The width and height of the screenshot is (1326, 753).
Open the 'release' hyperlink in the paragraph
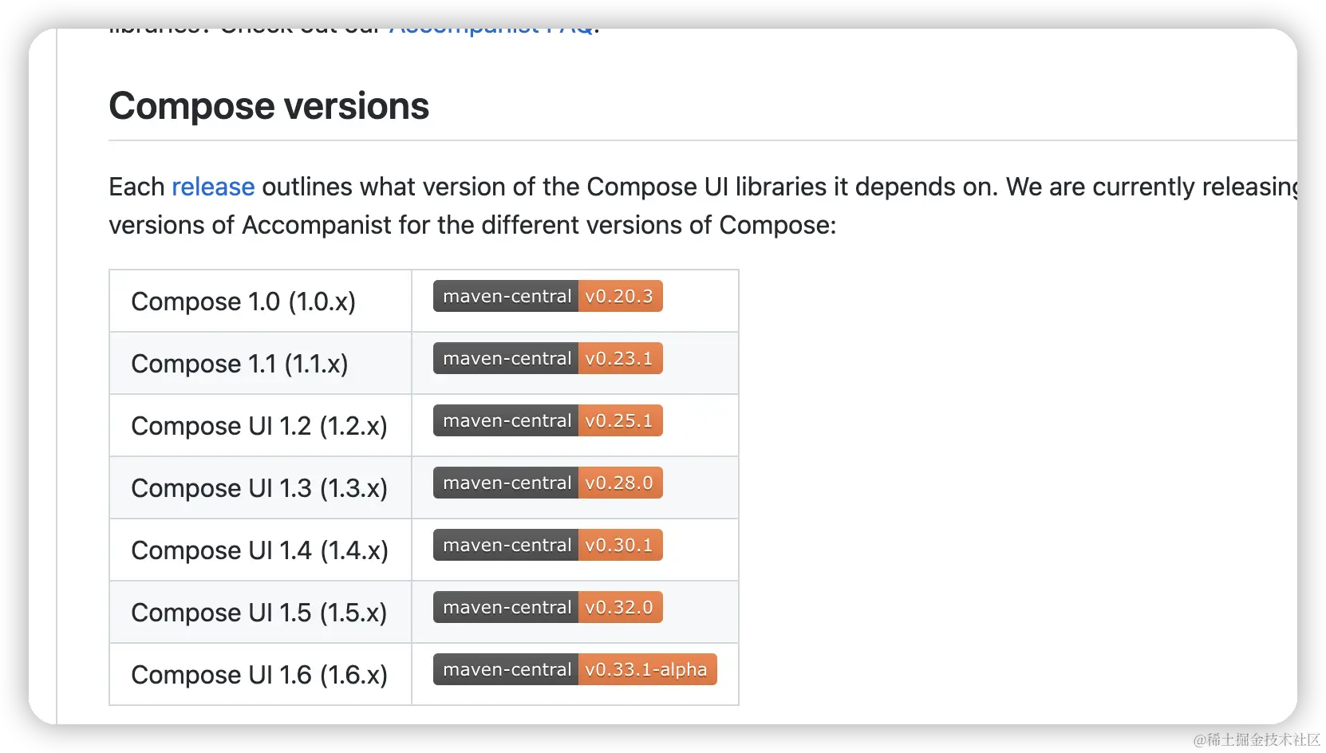[213, 187]
